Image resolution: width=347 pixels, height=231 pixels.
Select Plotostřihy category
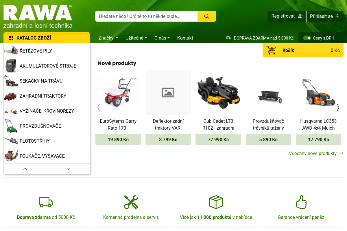[x=47, y=141]
